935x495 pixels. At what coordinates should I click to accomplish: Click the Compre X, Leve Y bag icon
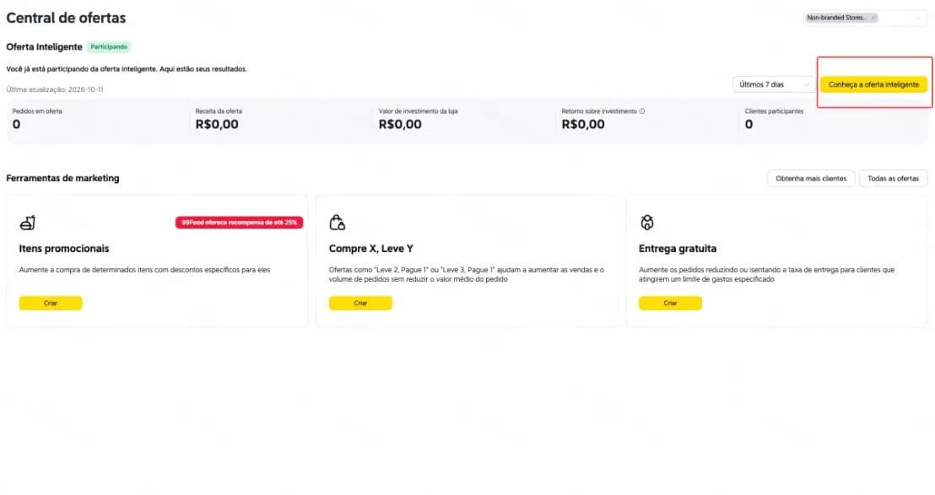click(337, 223)
